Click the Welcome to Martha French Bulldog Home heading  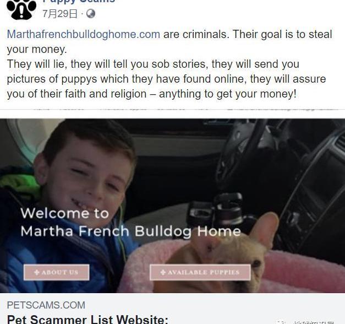click(x=131, y=223)
